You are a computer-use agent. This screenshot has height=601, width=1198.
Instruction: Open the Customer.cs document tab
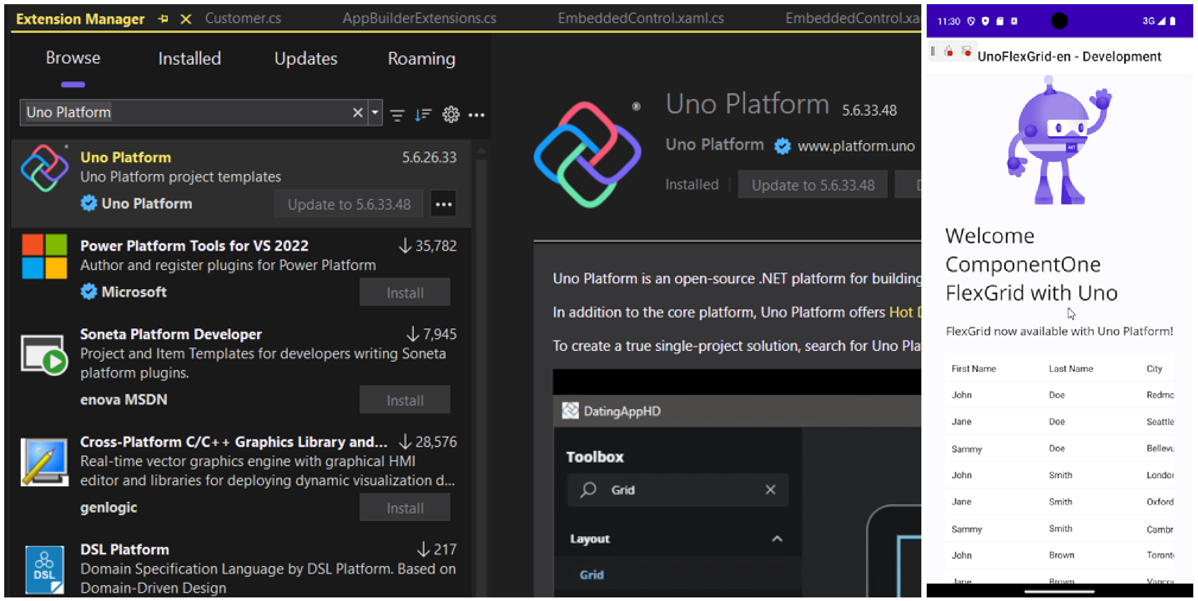243,18
